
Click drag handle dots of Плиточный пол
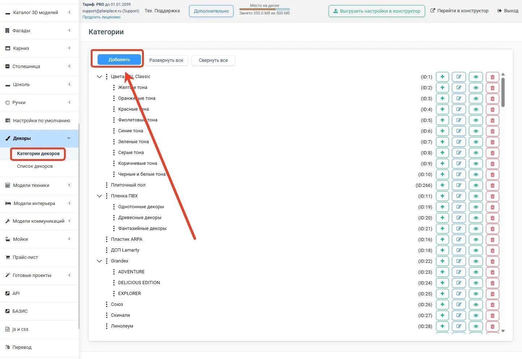point(107,185)
